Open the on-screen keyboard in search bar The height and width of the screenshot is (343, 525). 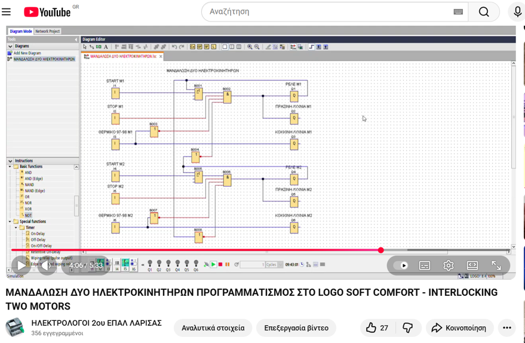coord(458,12)
